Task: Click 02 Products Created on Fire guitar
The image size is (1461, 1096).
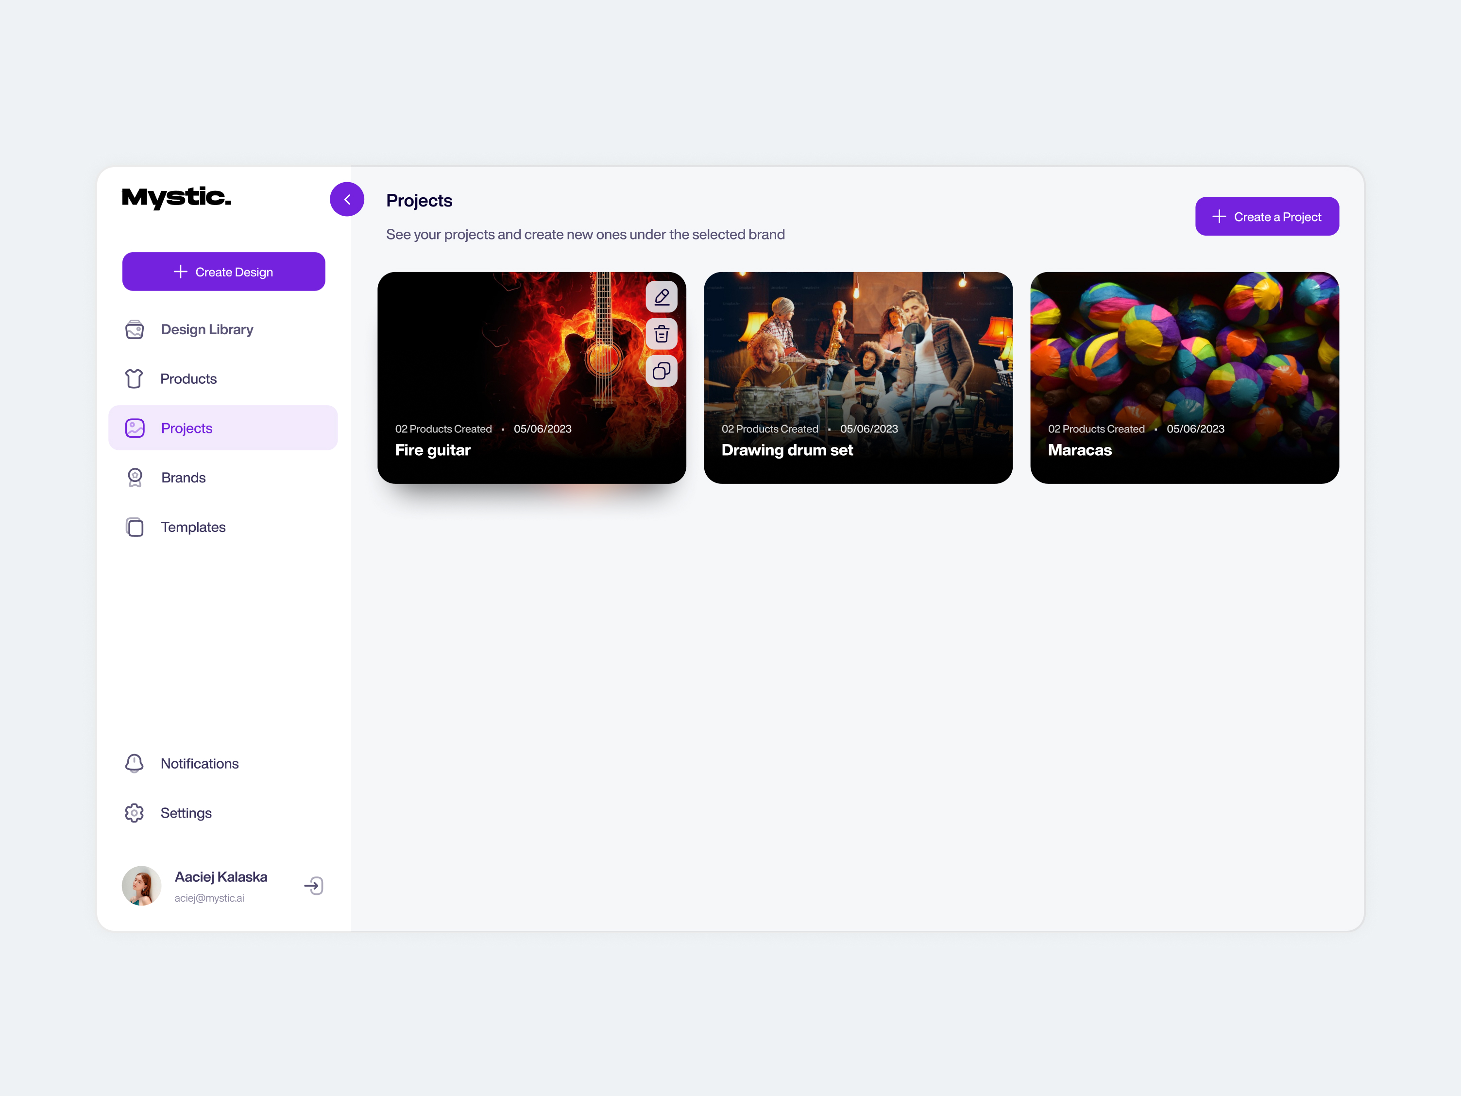Action: tap(443, 429)
